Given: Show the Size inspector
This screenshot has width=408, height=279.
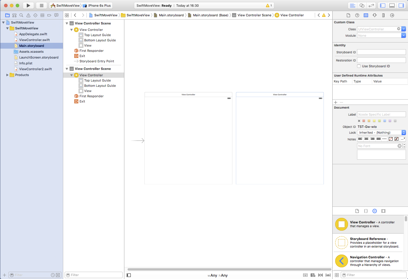Looking at the screenshot, I should tap(383, 15).
